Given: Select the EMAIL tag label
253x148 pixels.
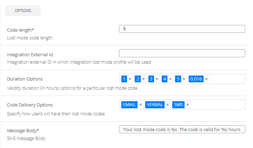Looking at the screenshot, I should [x=129, y=105].
